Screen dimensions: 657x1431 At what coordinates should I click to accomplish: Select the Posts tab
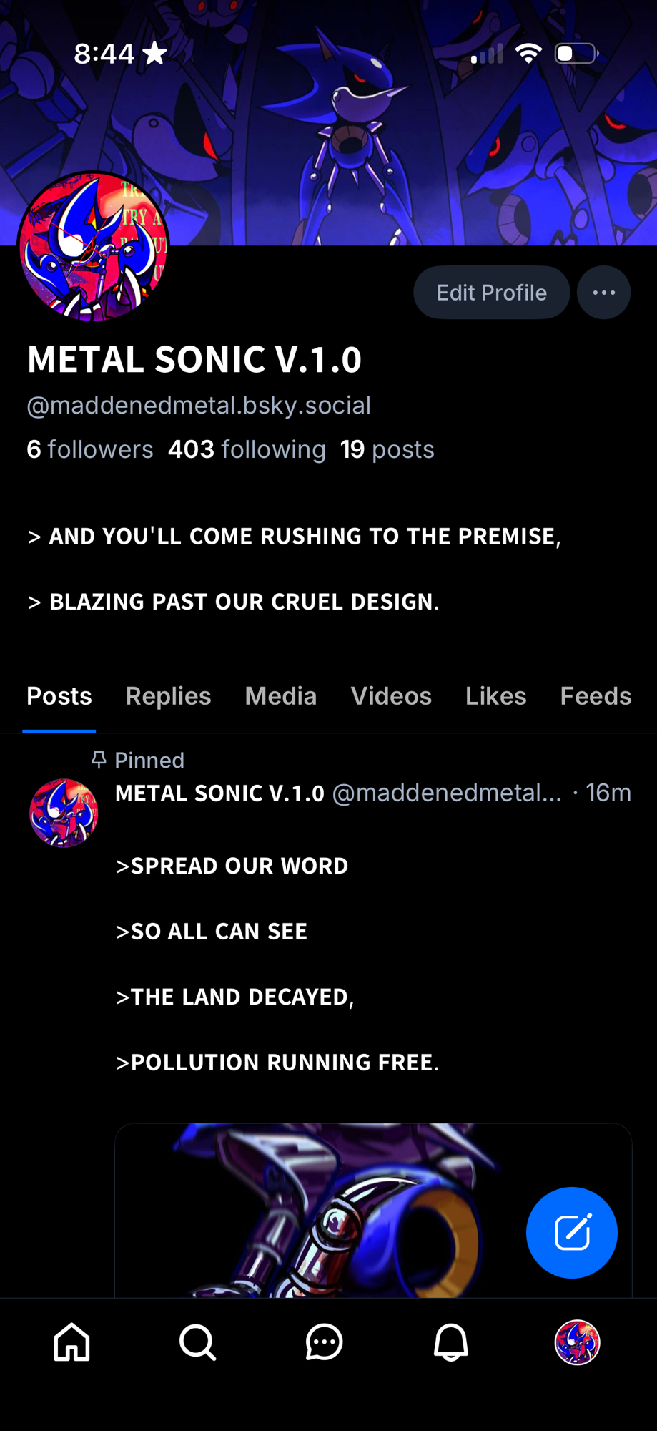tap(59, 696)
